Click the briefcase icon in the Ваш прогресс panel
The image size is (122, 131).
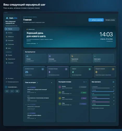point(113,82)
